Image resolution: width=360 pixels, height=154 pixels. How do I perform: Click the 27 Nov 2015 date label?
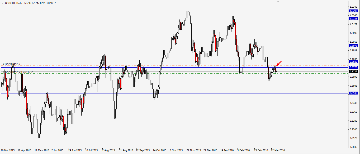point(193,150)
